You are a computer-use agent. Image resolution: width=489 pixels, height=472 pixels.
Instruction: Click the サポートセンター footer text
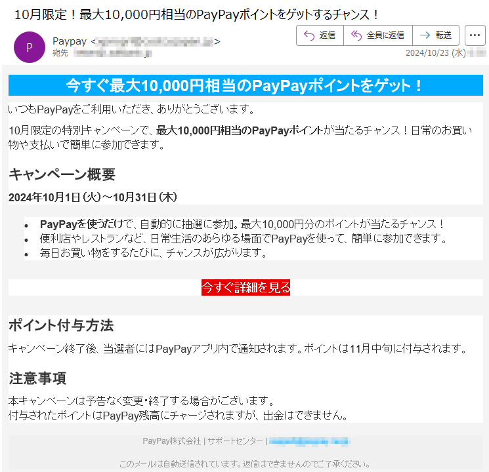coord(235,441)
